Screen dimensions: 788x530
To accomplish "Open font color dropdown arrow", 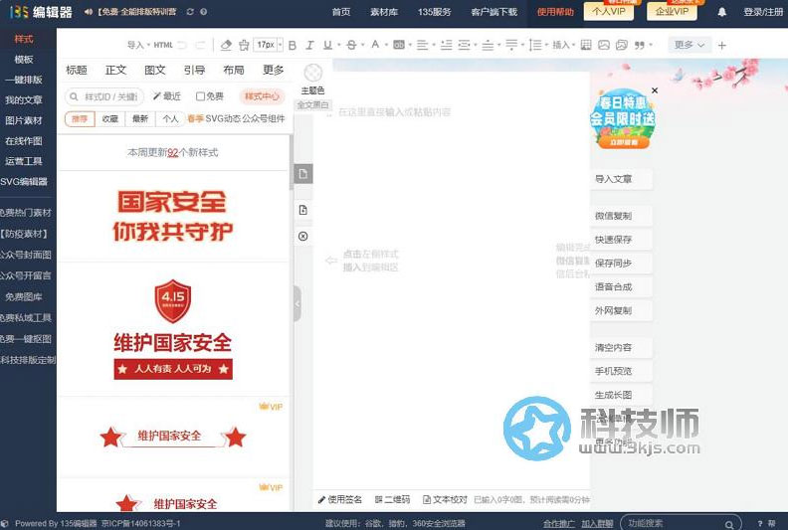I will tap(385, 45).
